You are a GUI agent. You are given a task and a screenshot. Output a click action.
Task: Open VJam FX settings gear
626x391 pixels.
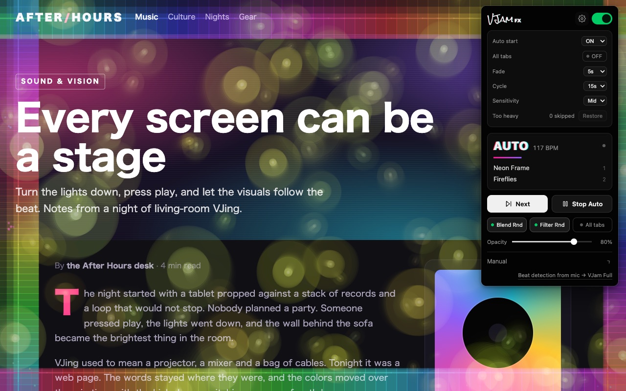[582, 19]
